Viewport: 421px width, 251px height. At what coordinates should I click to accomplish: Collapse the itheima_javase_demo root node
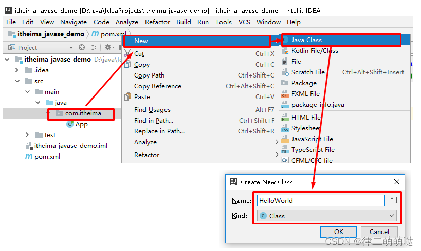[x=7, y=59]
